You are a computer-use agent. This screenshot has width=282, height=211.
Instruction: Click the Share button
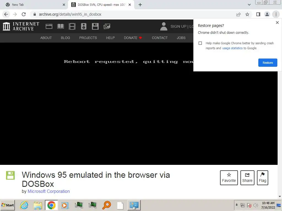[247, 178]
